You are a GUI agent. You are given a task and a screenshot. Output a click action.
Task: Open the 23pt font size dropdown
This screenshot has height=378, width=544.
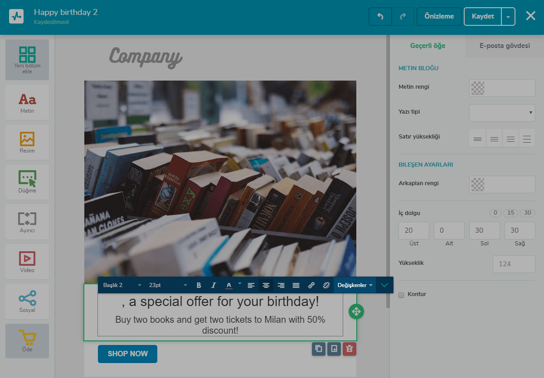168,285
